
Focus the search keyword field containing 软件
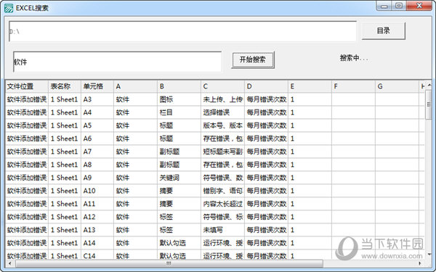pos(117,62)
